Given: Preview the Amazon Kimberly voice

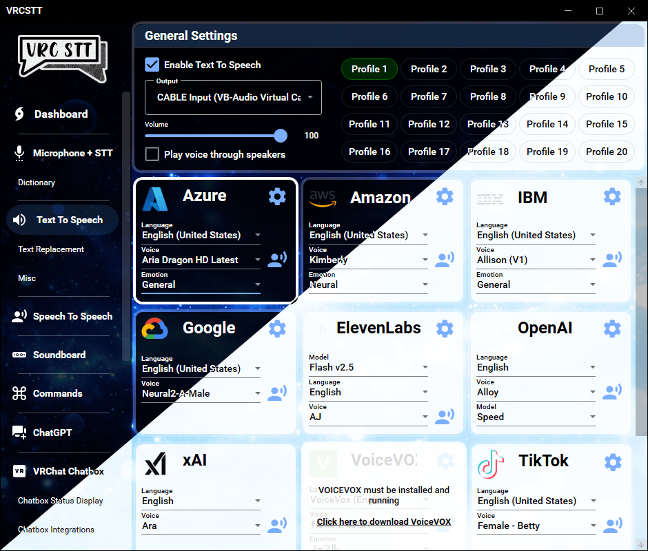Looking at the screenshot, I should tap(445, 259).
